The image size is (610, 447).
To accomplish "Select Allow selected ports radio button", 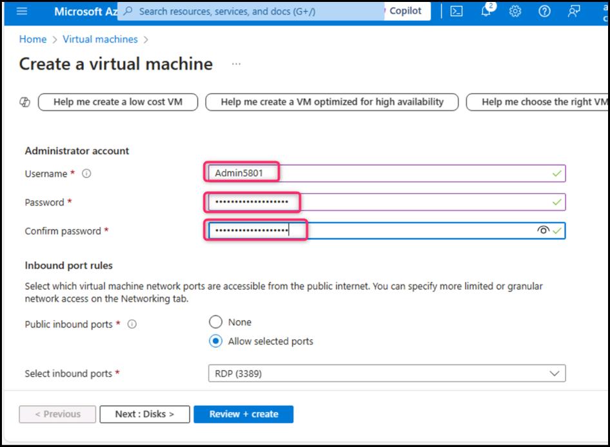I will tap(215, 341).
